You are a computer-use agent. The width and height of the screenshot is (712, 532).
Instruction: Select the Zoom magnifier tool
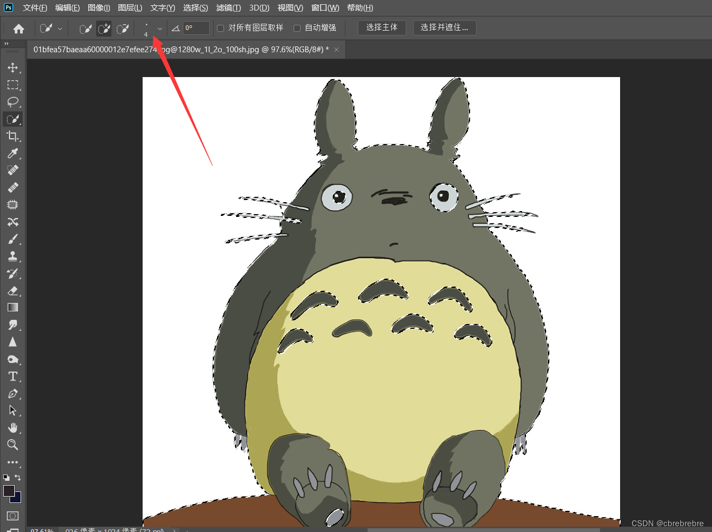pos(13,444)
